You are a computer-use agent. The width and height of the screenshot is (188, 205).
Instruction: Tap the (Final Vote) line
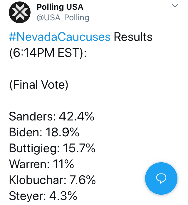pos(39,85)
